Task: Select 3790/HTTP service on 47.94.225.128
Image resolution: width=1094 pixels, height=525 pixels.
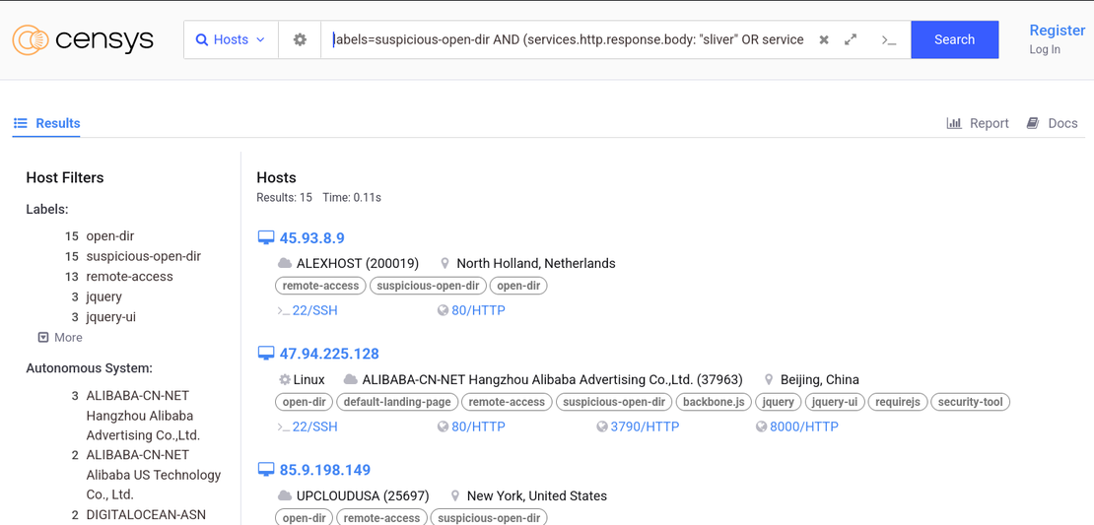Action: pos(645,427)
